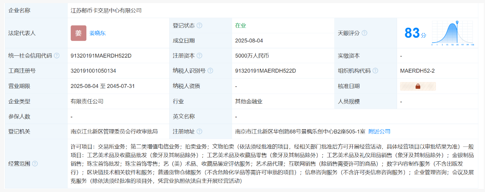The image size is (485, 192).
Task: Click the 英文名称 label
Action: [x=184, y=117]
